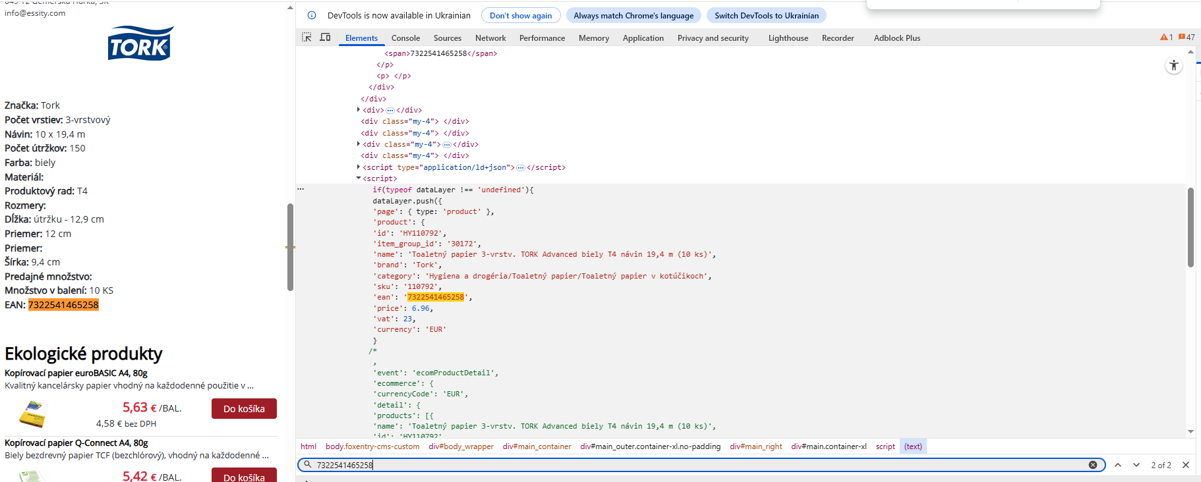Switch to the Sources tab

pyautogui.click(x=448, y=38)
